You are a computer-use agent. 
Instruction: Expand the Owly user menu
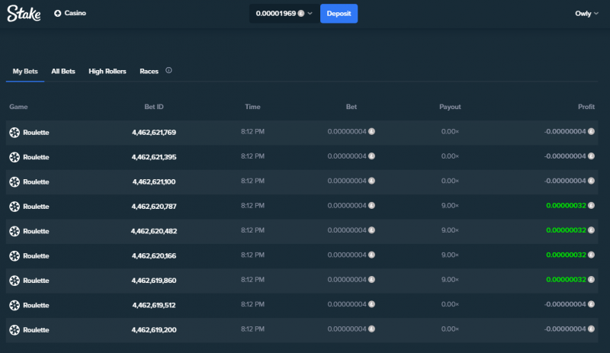pos(586,14)
